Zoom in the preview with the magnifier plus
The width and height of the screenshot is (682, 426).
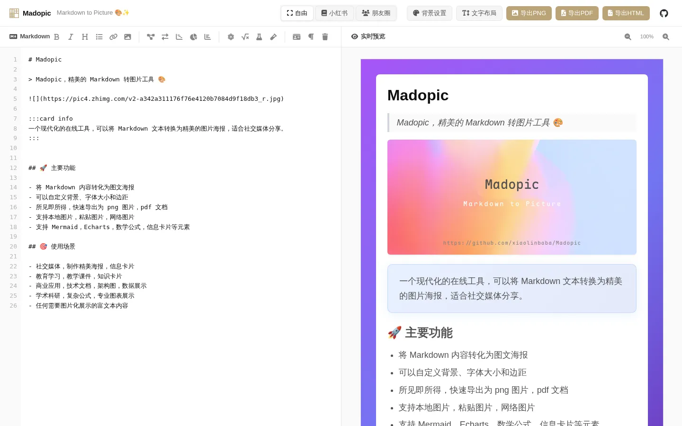(665, 37)
